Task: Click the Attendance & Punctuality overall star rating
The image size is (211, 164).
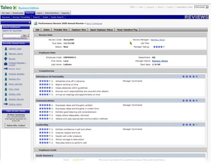Action: coord(190,76)
